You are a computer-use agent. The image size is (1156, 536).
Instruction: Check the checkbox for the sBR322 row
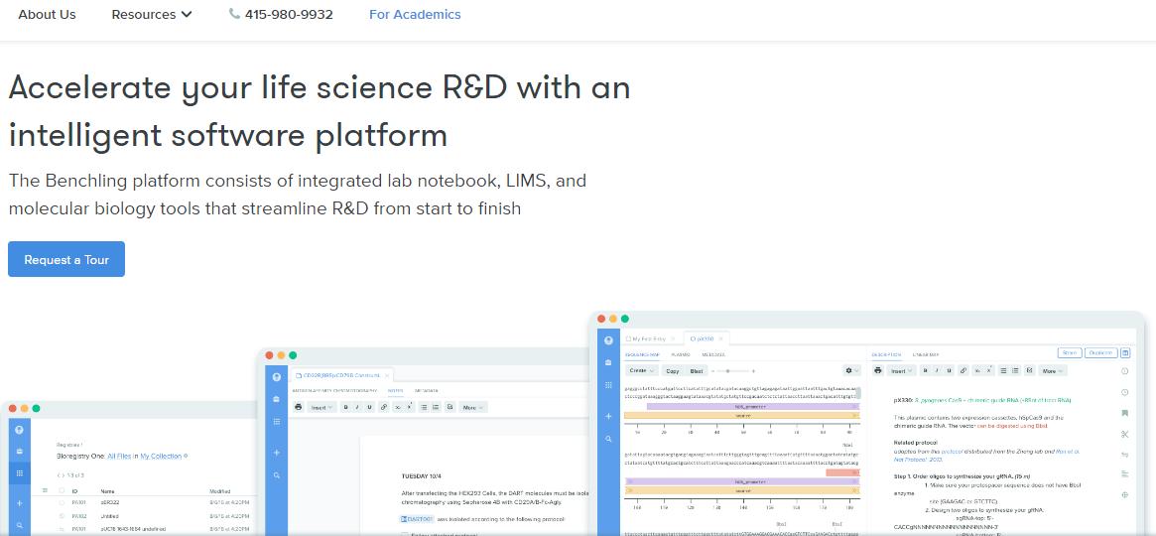click(62, 503)
